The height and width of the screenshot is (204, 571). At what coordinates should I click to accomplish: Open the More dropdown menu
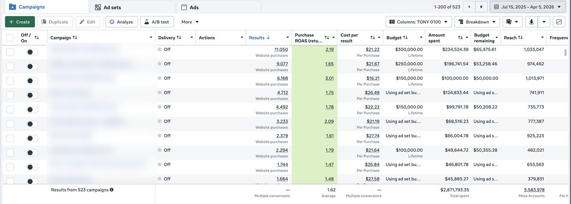(x=190, y=22)
